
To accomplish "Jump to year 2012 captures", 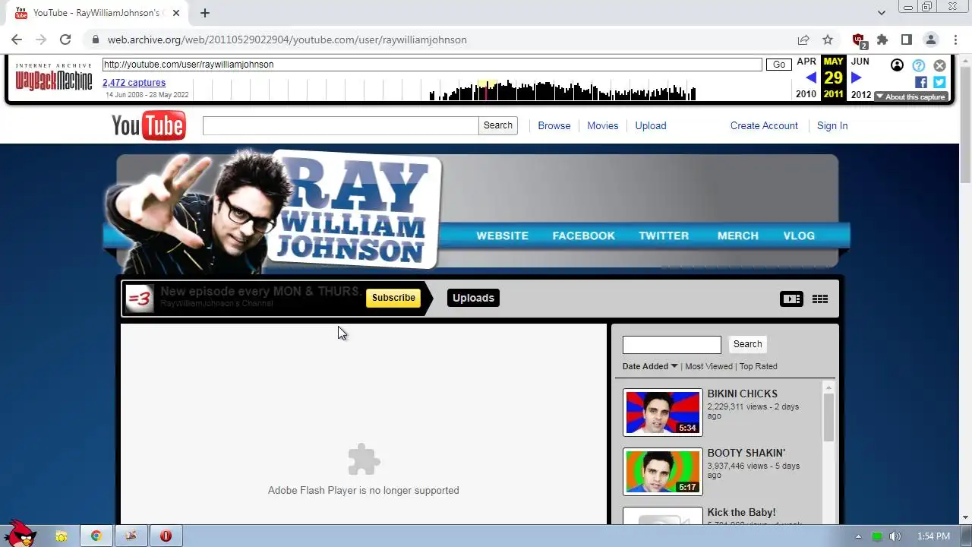I will pyautogui.click(x=861, y=95).
